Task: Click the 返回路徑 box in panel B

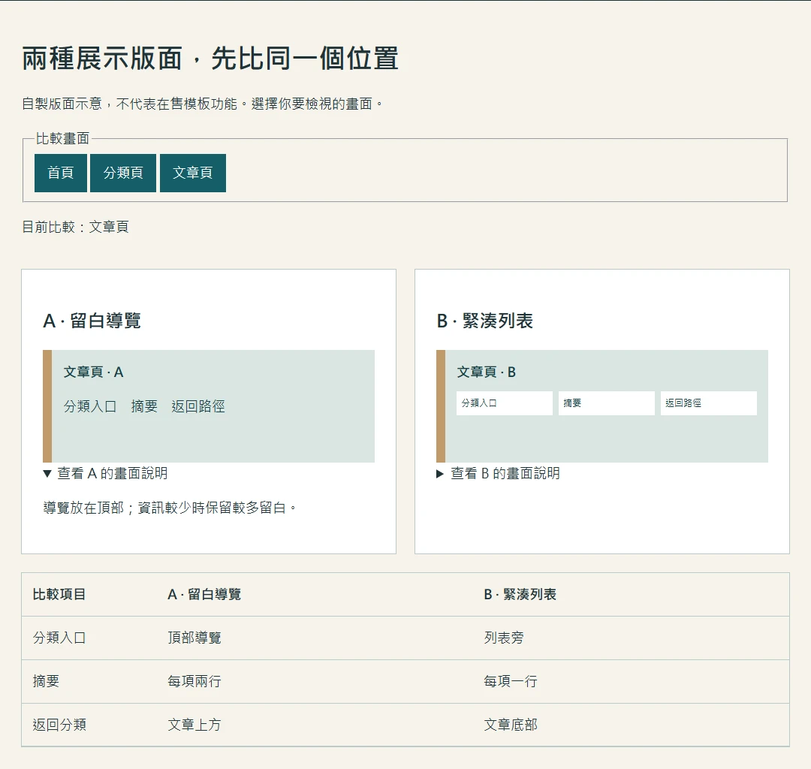Action: 709,403
